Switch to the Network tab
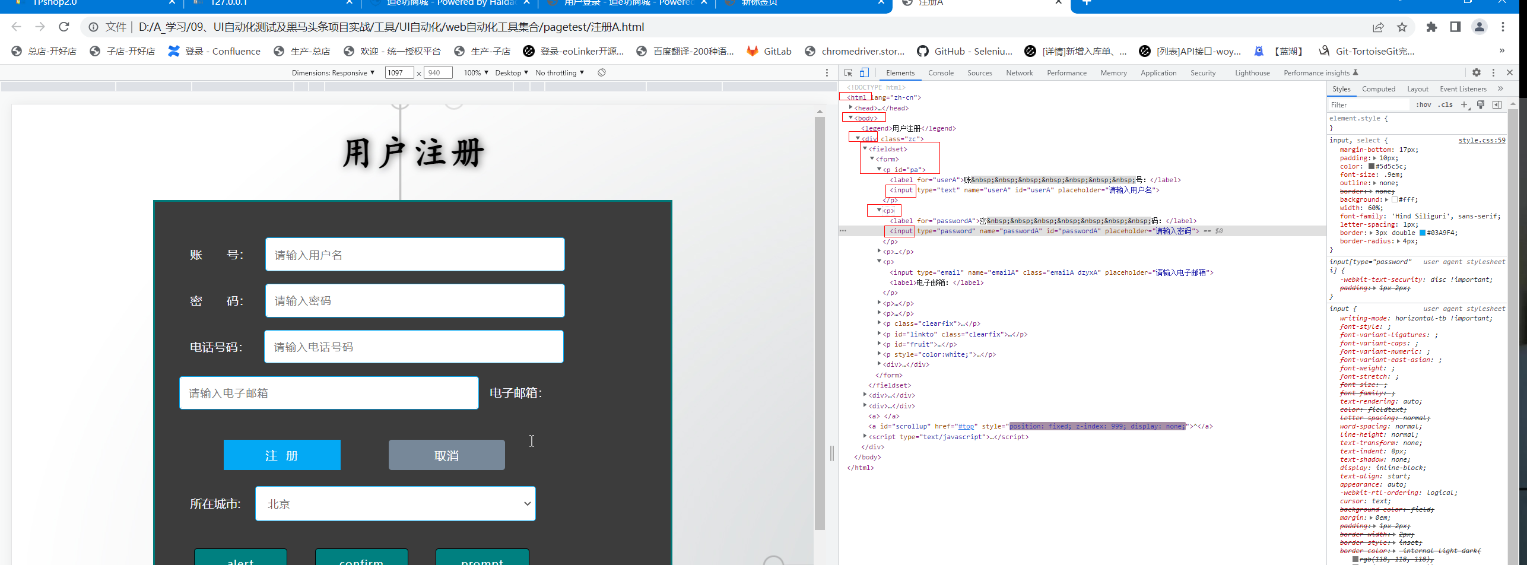1527x565 pixels. pyautogui.click(x=1020, y=72)
